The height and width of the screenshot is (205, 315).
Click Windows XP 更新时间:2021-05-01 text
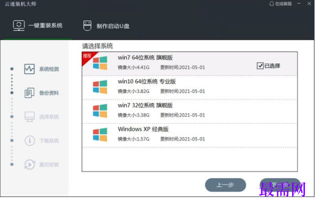tap(183, 139)
